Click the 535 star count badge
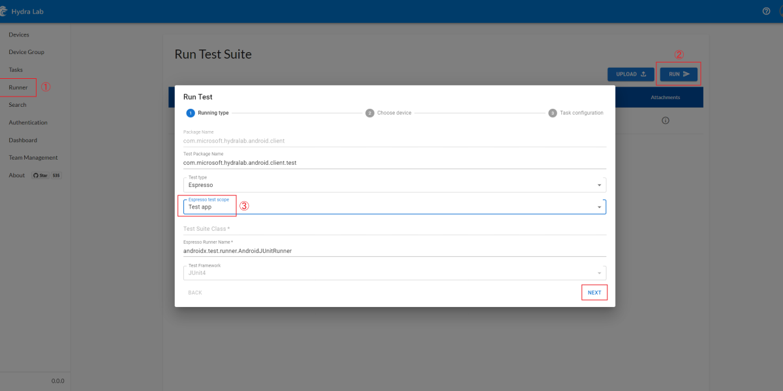 tap(56, 175)
